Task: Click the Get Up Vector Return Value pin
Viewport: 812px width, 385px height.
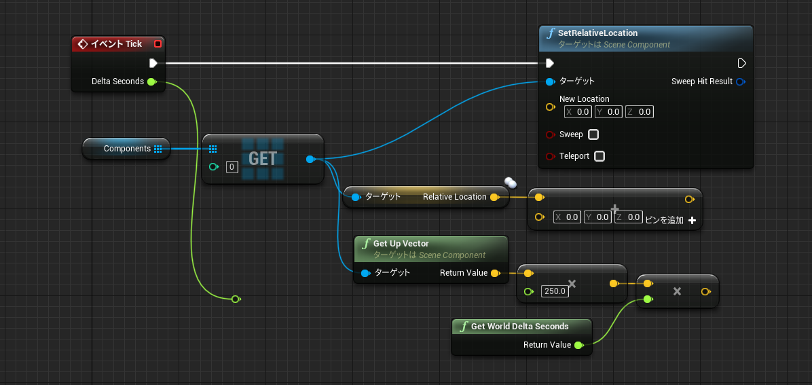Action: 495,273
